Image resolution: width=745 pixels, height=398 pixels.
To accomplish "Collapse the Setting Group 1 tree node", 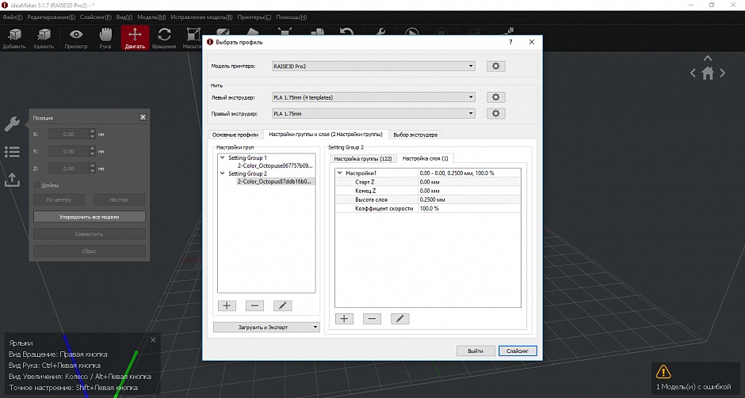I will click(x=222, y=157).
